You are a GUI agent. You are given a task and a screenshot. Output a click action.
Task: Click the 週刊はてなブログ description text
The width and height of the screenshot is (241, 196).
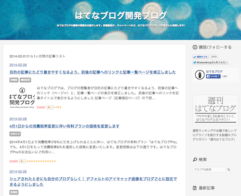(214, 135)
